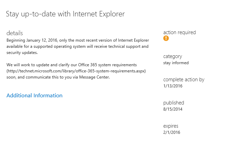Click the line ending 'technical support and'

(x=77, y=46)
